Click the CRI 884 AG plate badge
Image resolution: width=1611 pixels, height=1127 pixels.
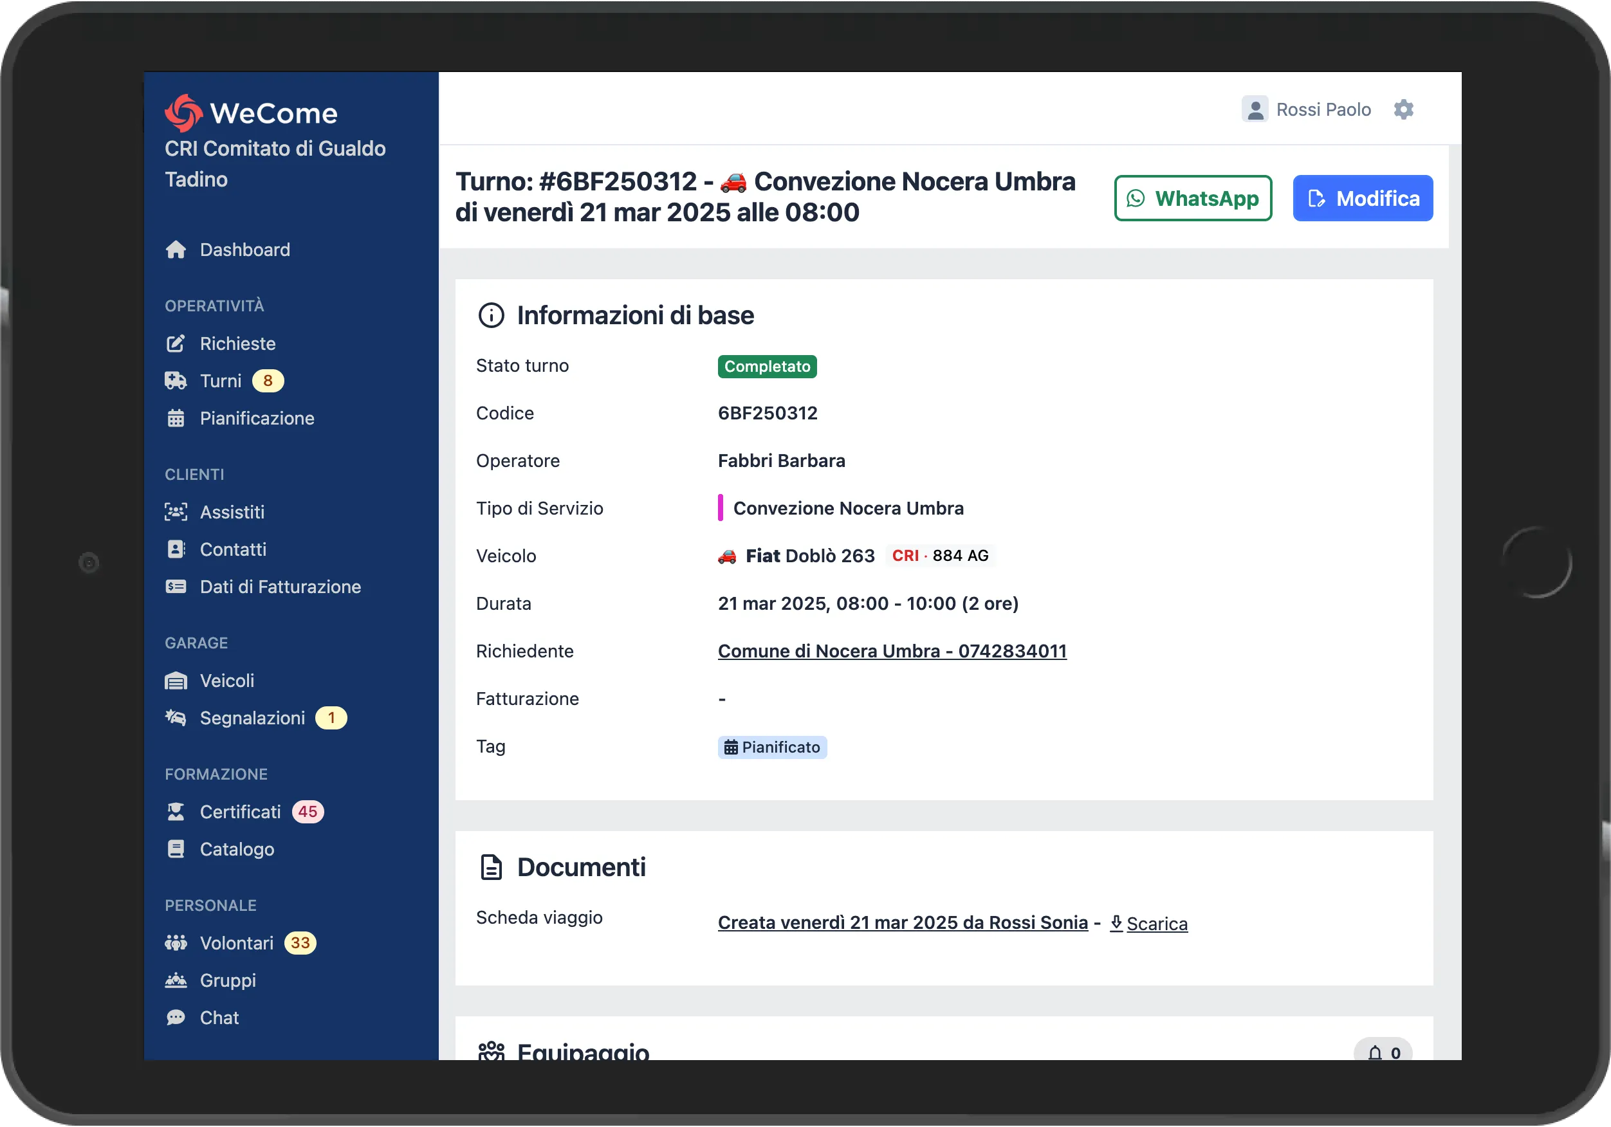(x=939, y=556)
